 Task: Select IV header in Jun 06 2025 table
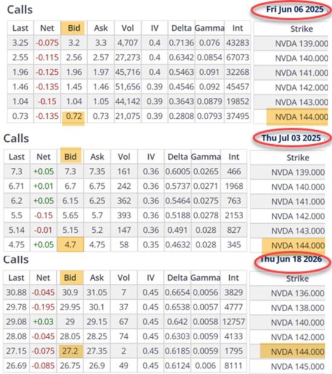coord(155,28)
